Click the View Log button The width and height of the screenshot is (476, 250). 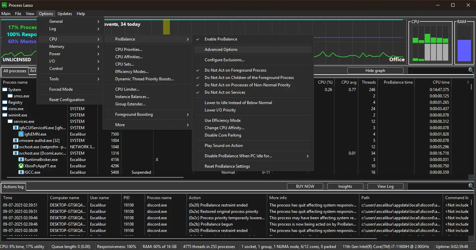pyautogui.click(x=386, y=186)
